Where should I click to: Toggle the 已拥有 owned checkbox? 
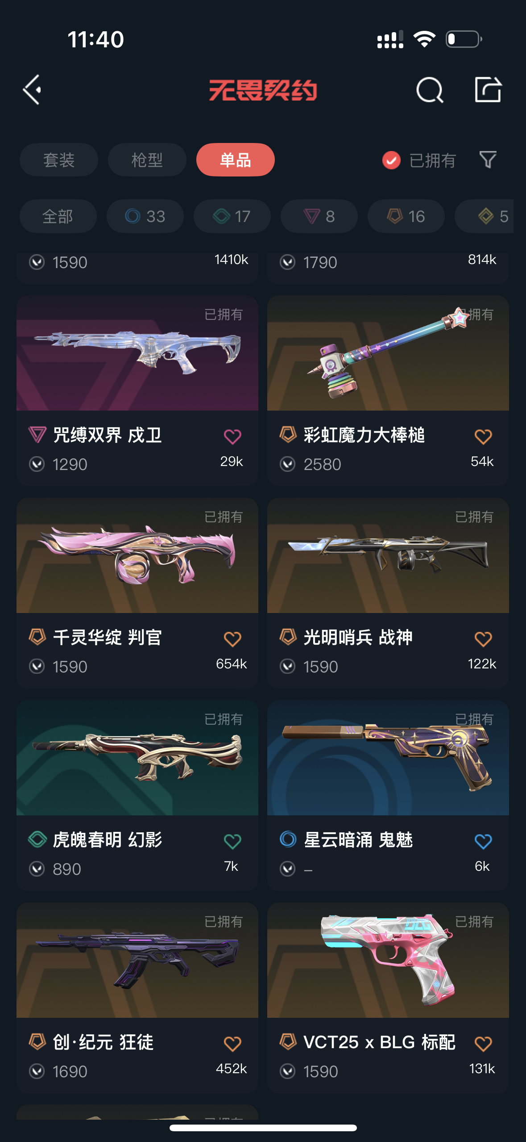391,160
